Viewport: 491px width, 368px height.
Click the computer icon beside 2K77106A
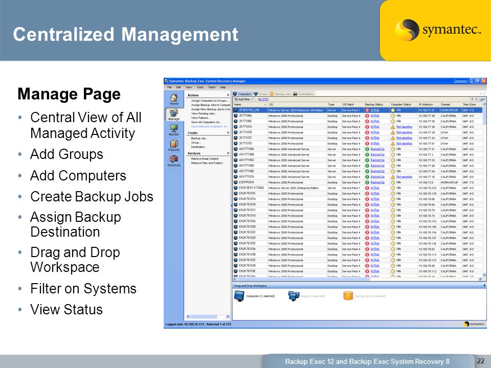click(235, 116)
